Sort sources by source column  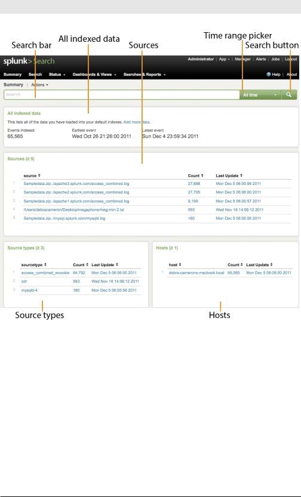point(32,175)
